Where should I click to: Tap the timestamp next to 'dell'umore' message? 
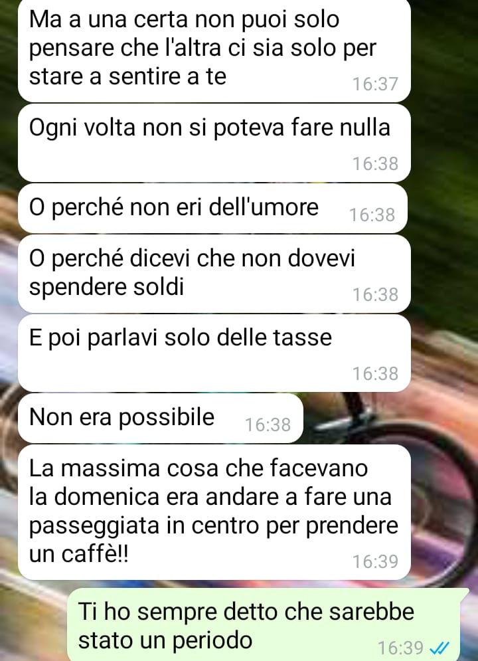tap(372, 215)
